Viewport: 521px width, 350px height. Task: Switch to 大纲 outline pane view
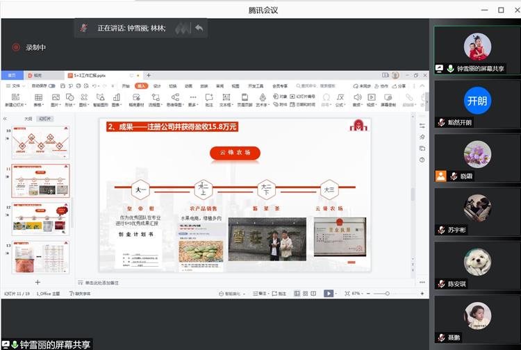coord(28,119)
